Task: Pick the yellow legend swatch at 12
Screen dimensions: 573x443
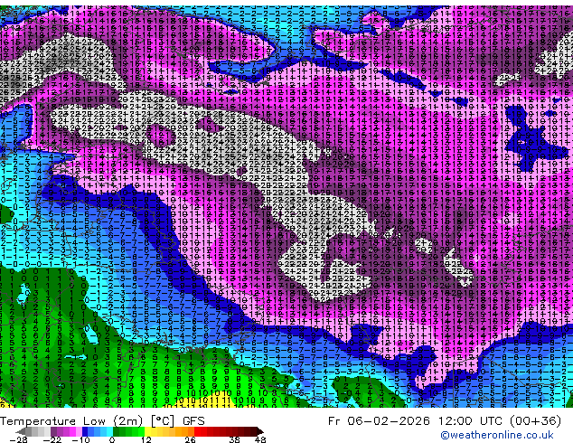Action: [x=148, y=431]
